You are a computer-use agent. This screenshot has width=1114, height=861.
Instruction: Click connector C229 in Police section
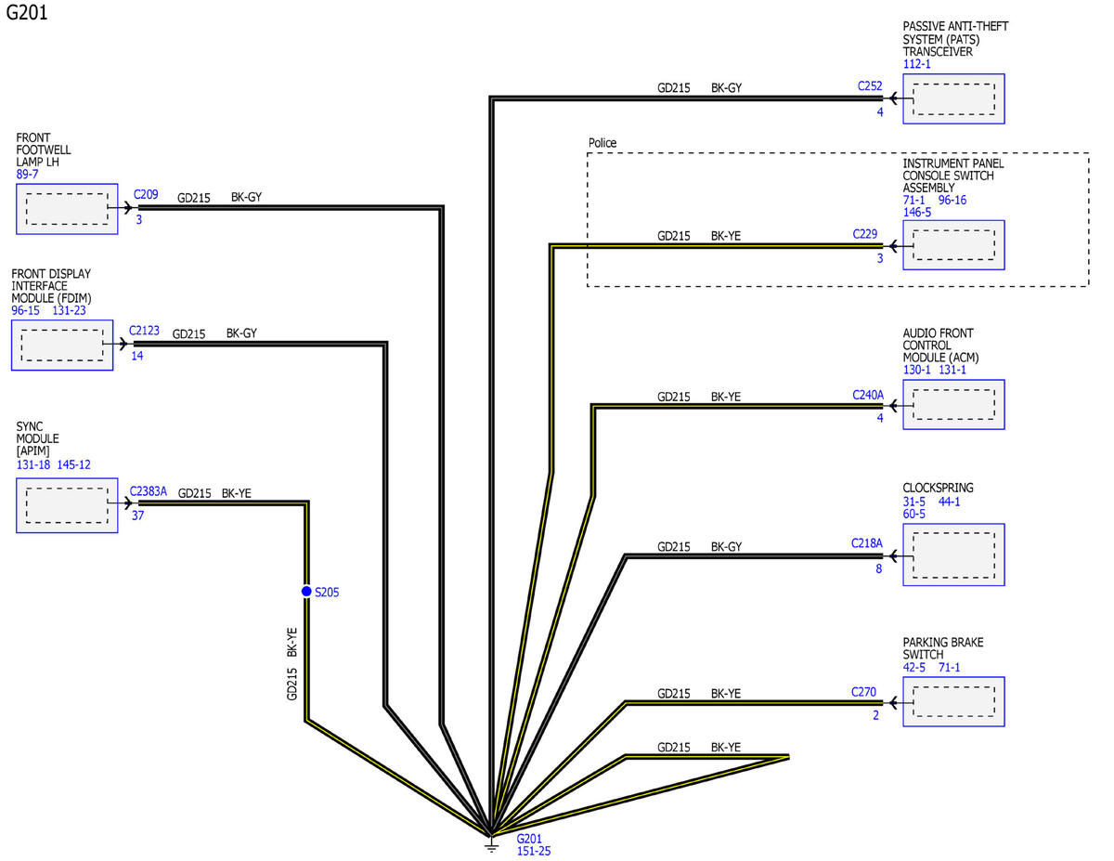[867, 234]
